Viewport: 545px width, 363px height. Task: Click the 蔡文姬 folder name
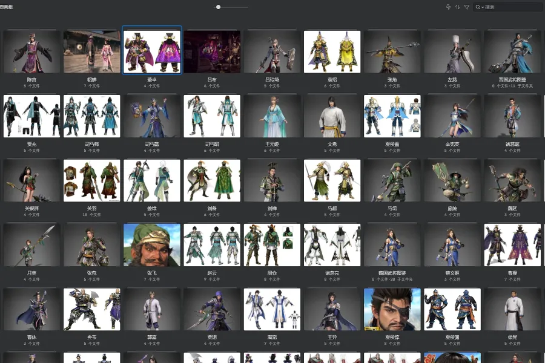tap(452, 273)
